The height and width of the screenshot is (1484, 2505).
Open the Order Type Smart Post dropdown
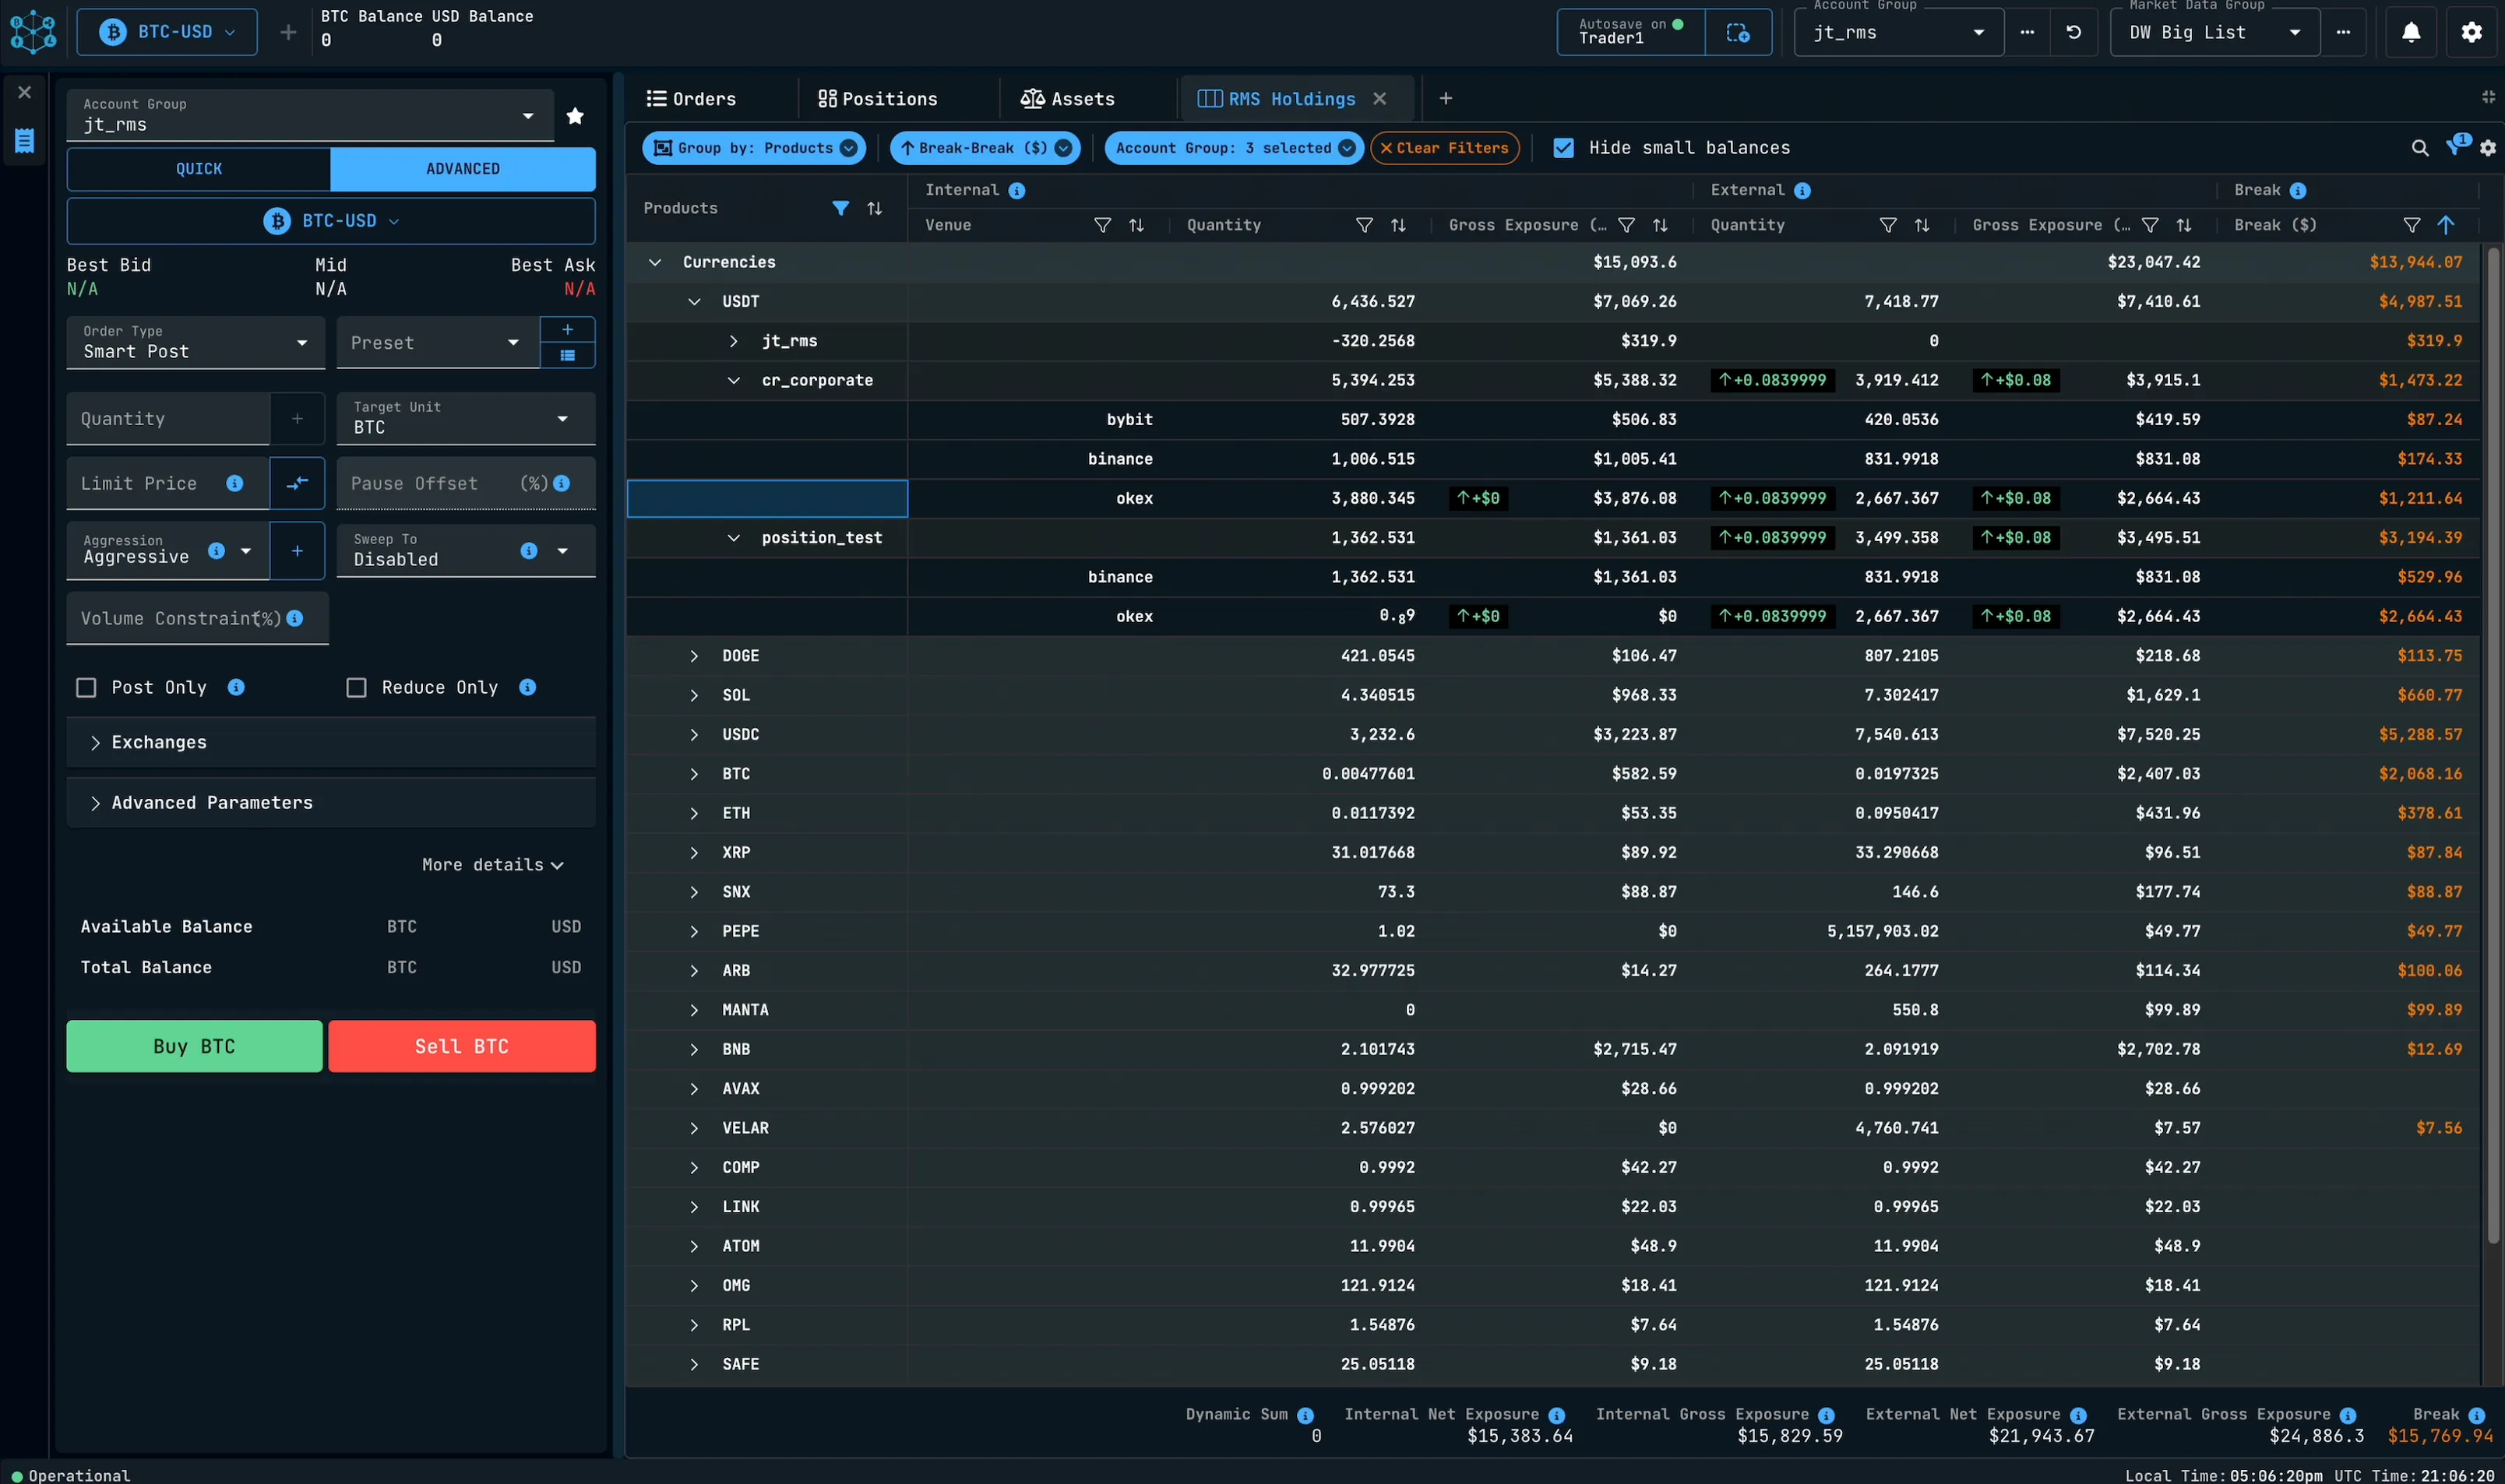(195, 343)
